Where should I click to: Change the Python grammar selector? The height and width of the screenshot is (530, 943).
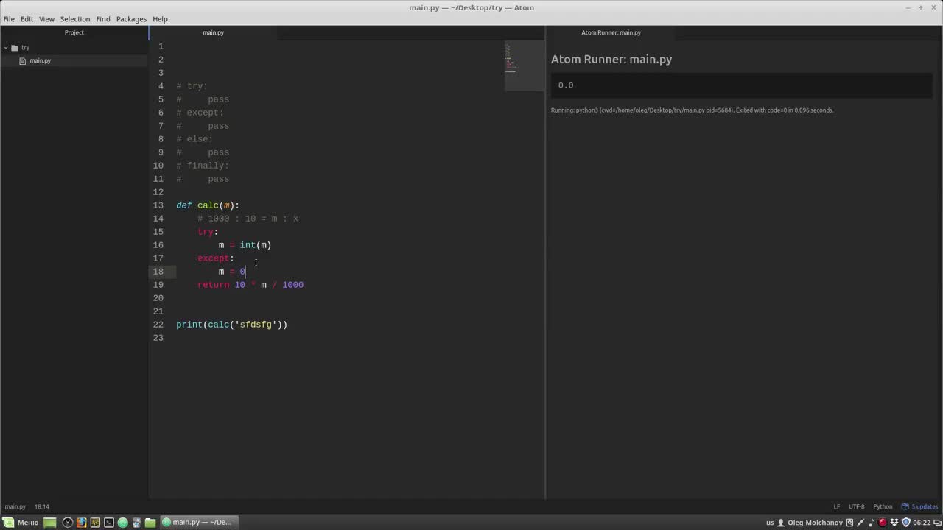883,507
